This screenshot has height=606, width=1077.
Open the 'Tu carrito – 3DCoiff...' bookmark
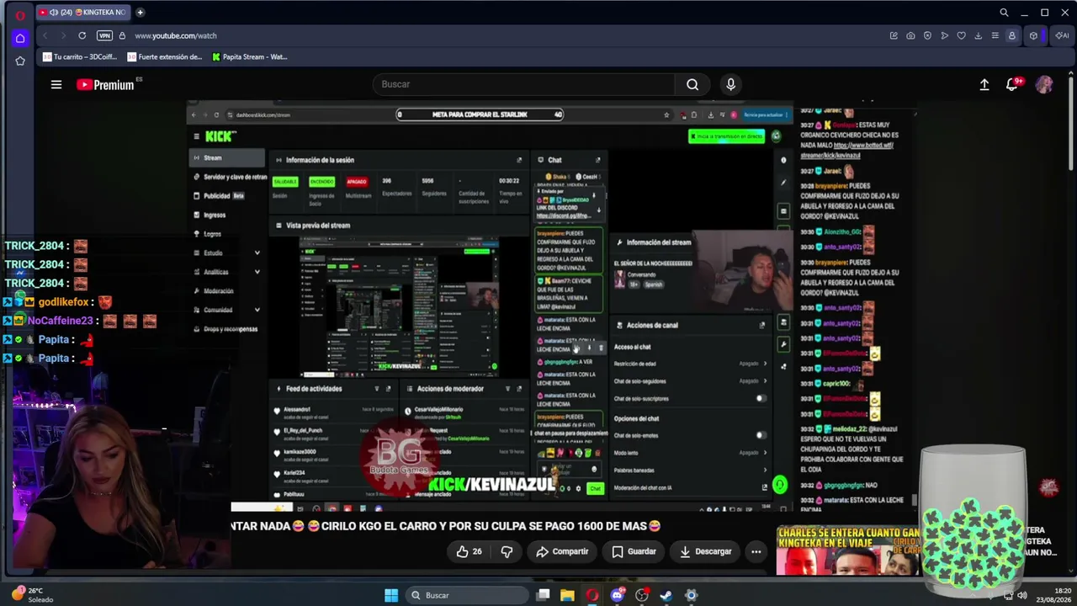(80, 57)
